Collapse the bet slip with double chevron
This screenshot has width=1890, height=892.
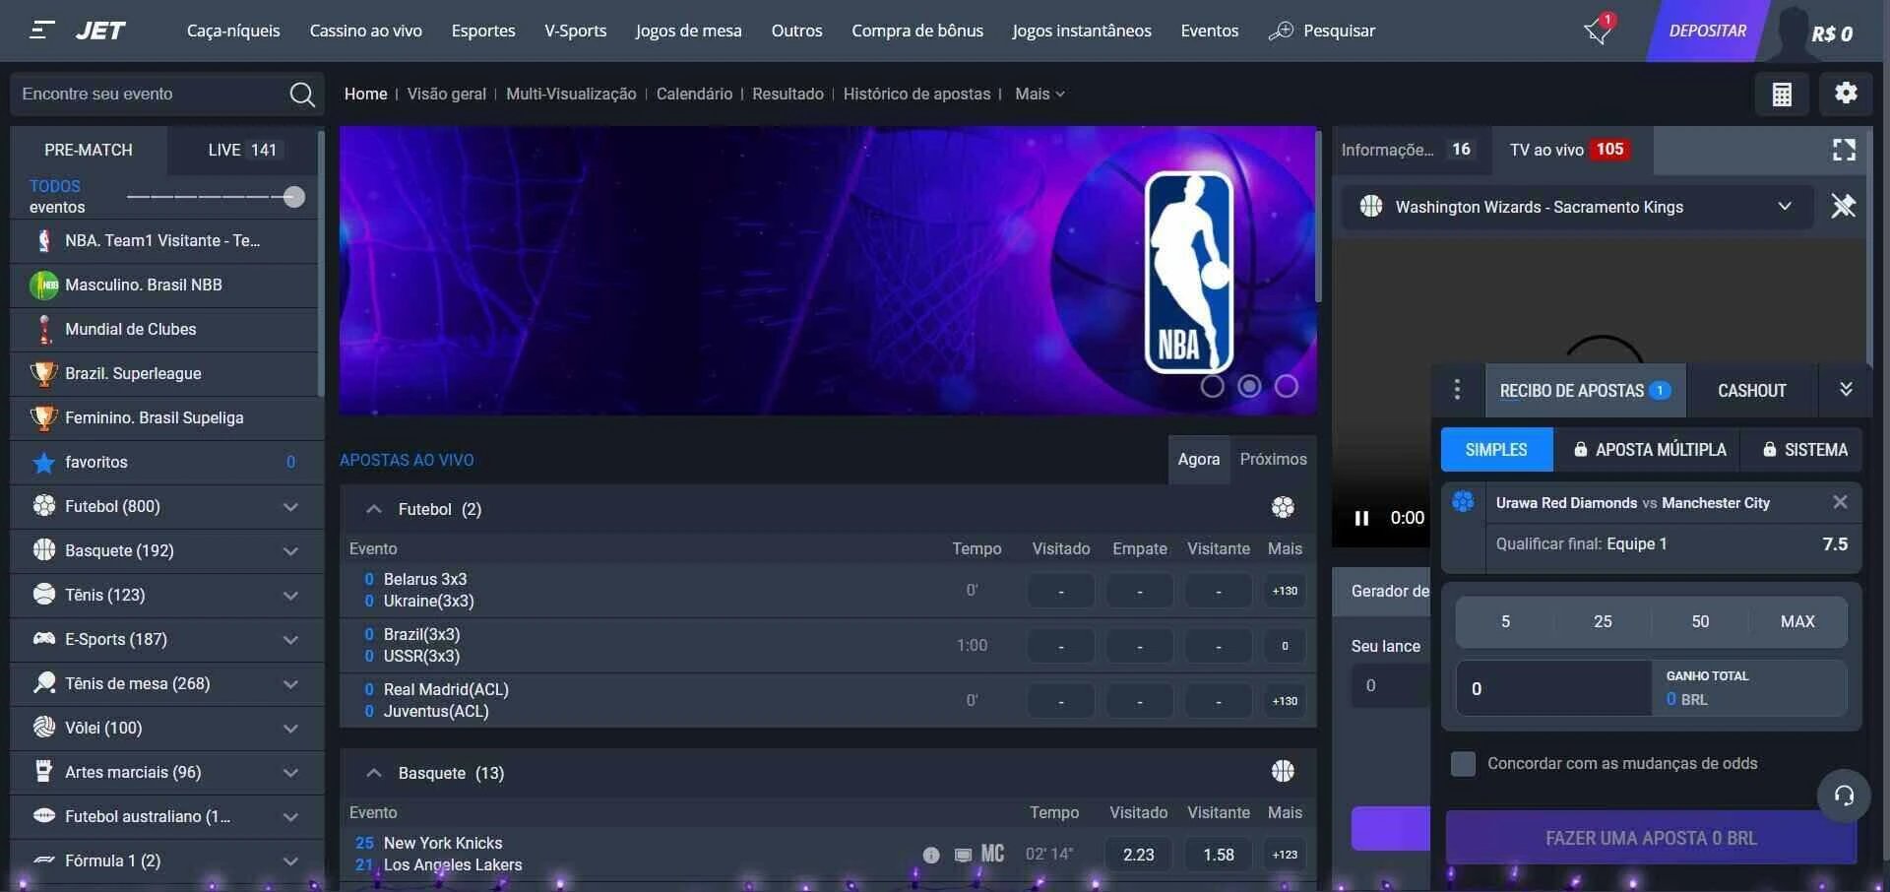tap(1846, 390)
